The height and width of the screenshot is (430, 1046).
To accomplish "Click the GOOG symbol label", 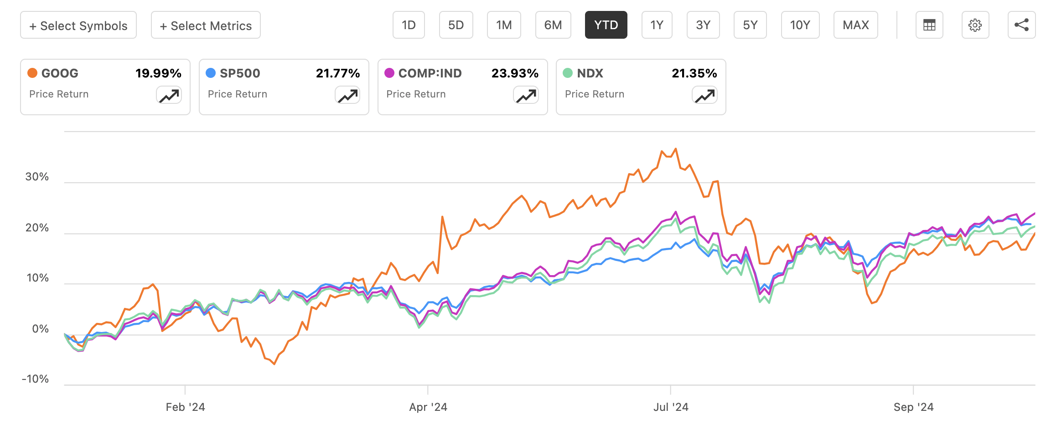I will point(60,73).
